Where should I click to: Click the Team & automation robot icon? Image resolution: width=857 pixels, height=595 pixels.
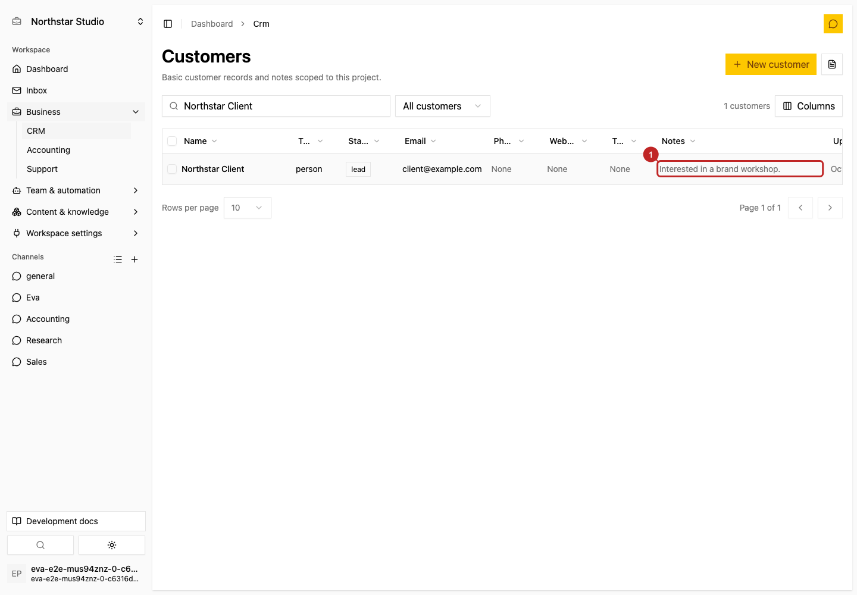17,190
